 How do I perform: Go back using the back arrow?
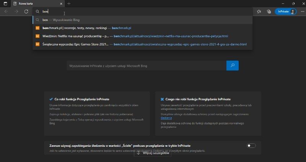click(x=6, y=11)
